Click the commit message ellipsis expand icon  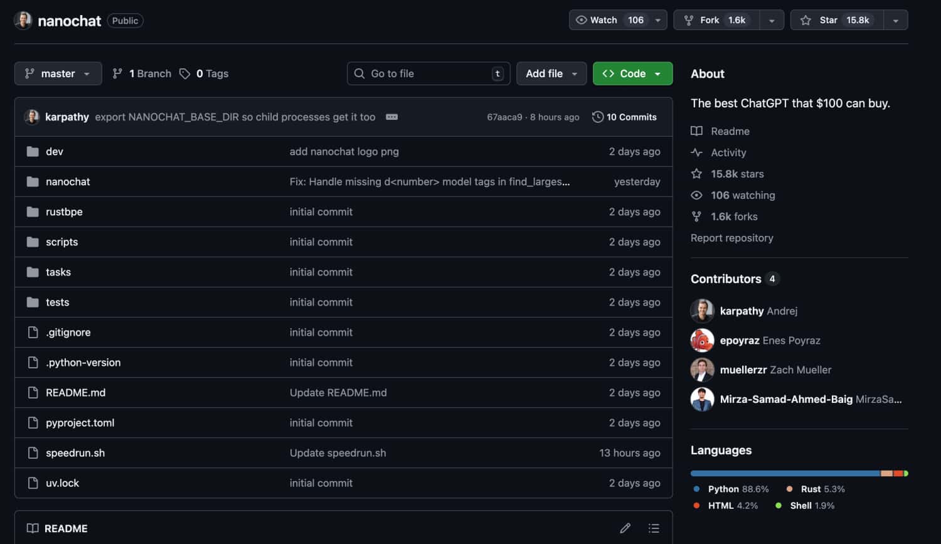click(391, 117)
